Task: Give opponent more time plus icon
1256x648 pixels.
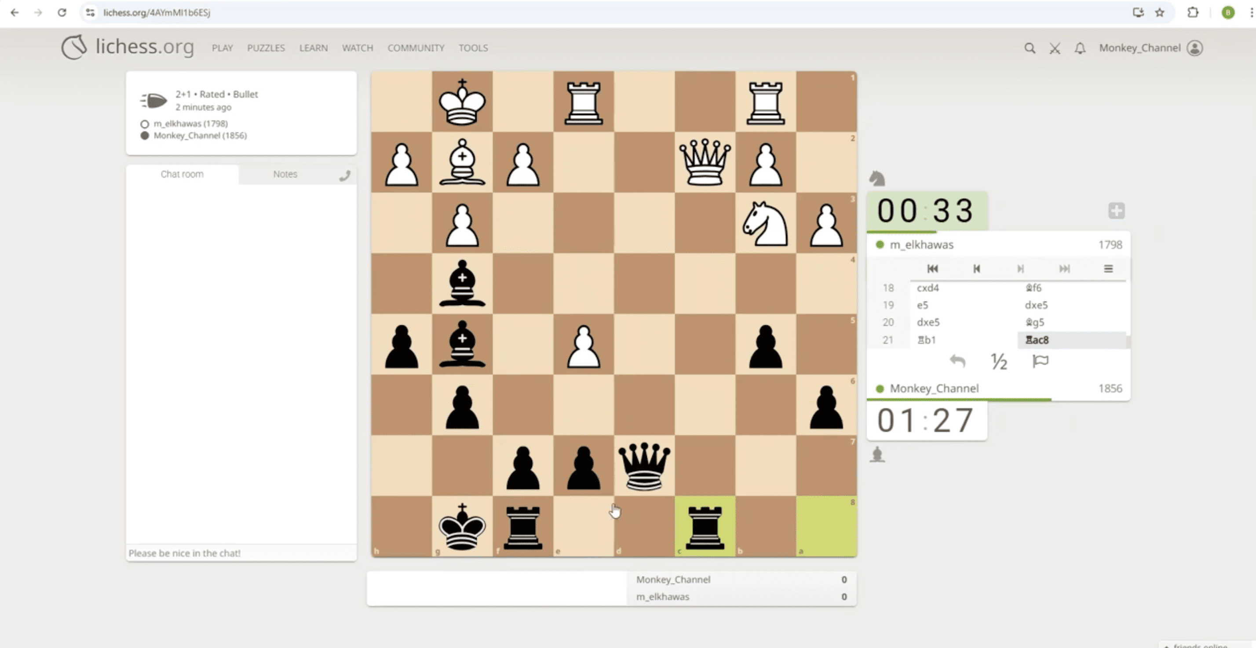Action: 1116,211
